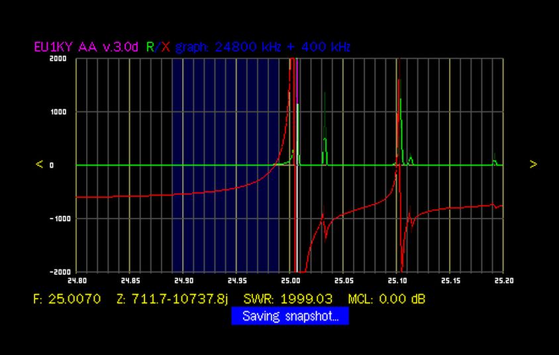Click the 2000 y-axis label

click(59, 59)
